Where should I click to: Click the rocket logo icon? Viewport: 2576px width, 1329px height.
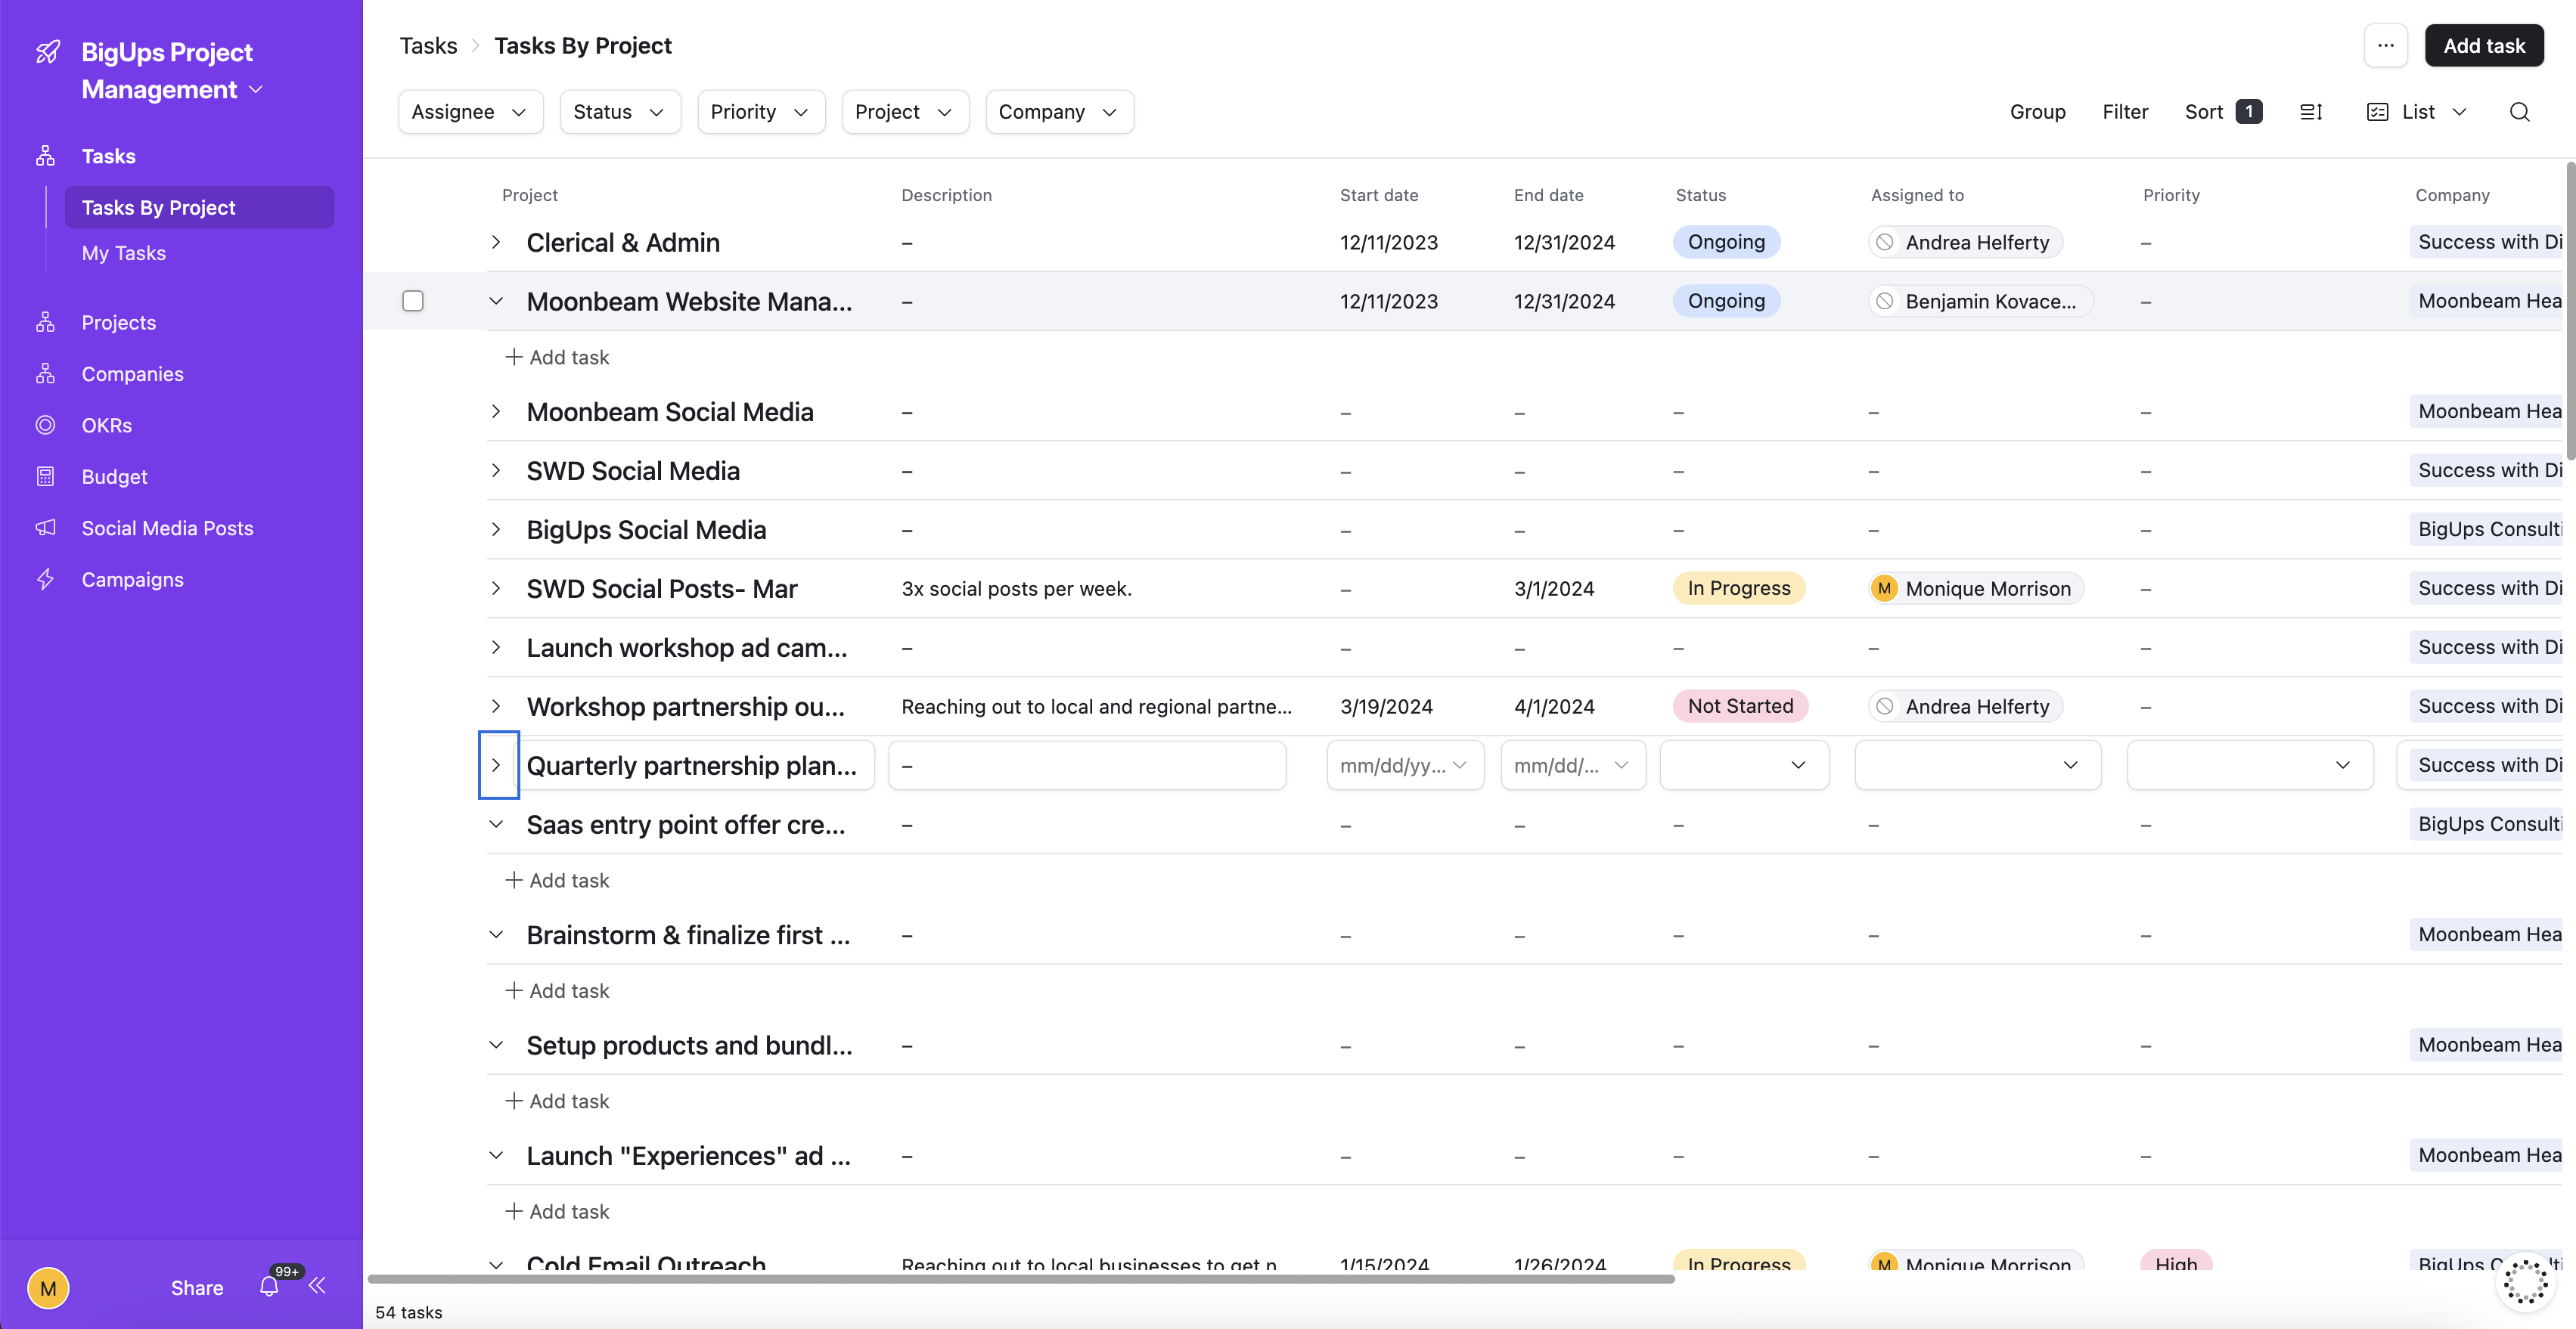[48, 52]
